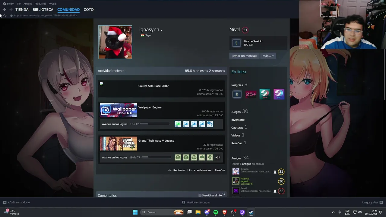The image size is (386, 217).
Task: Open RASTAS friend avatar
Action: click(x=236, y=181)
